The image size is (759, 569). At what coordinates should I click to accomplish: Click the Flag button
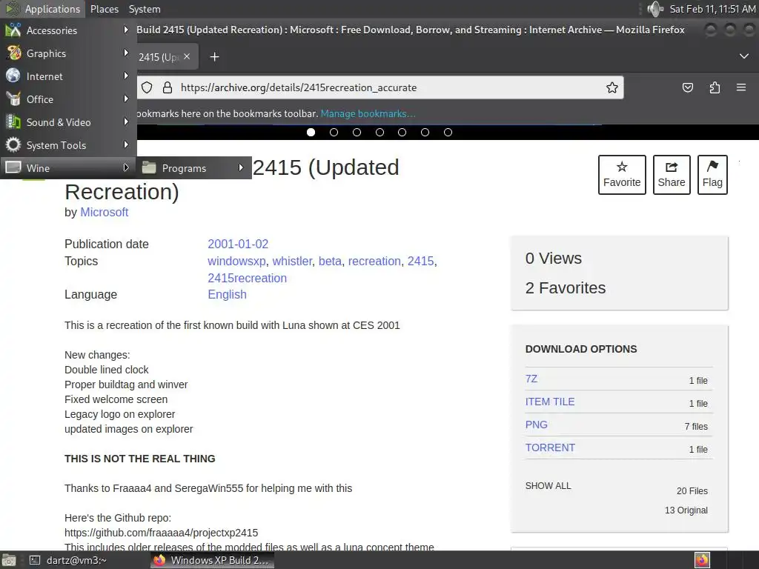tap(712, 175)
